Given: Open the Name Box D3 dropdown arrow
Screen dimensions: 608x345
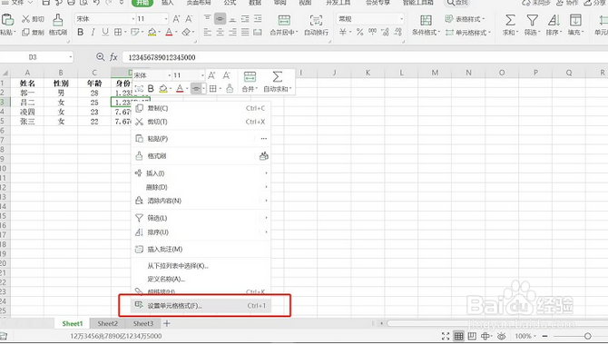Looking at the screenshot, I should [x=71, y=57].
